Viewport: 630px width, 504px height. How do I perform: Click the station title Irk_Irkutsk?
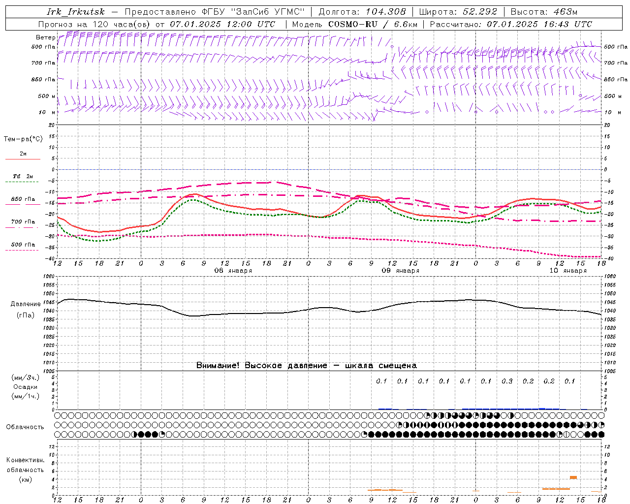(75, 12)
